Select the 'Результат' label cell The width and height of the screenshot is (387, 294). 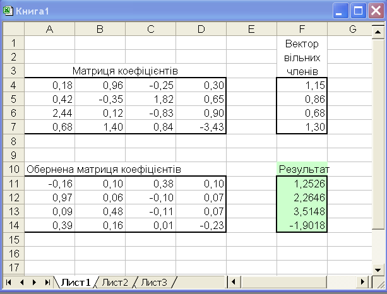[302, 169]
